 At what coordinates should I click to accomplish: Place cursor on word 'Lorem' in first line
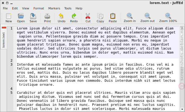pos(22,28)
